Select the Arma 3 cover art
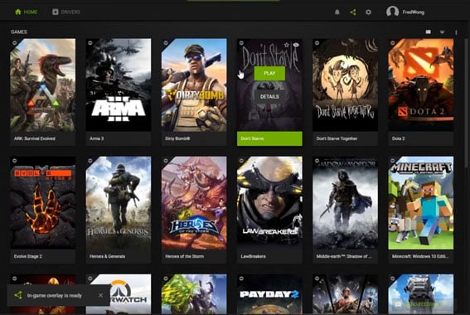The width and height of the screenshot is (470, 315). [x=119, y=85]
